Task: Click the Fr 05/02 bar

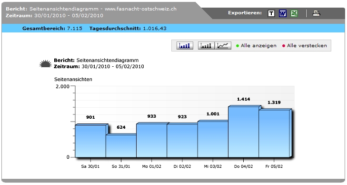Action: click(x=274, y=134)
